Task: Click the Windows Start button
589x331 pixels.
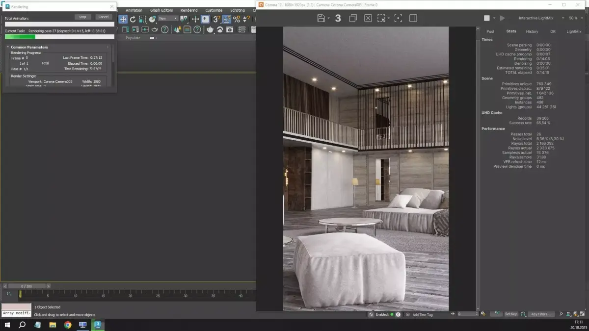Action: (x=7, y=325)
